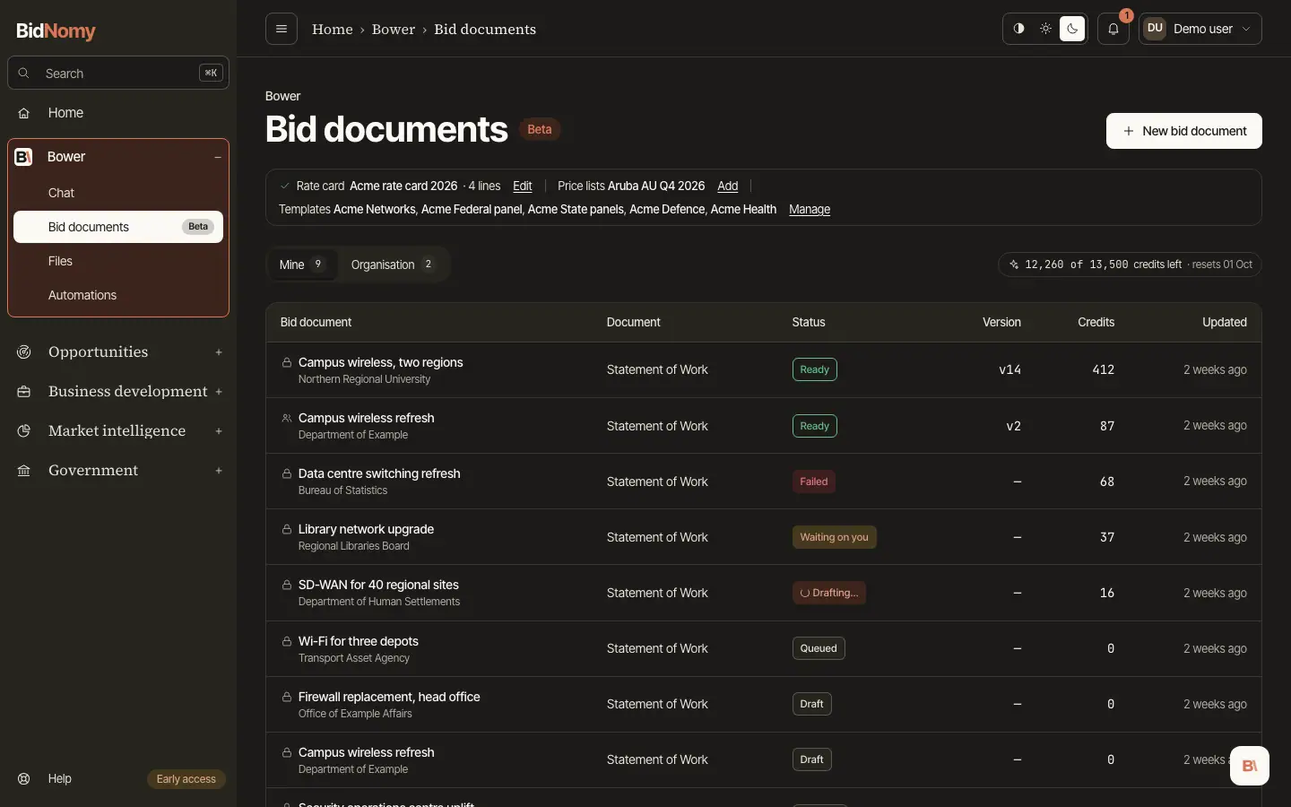Click the Queued status badge

(819, 648)
